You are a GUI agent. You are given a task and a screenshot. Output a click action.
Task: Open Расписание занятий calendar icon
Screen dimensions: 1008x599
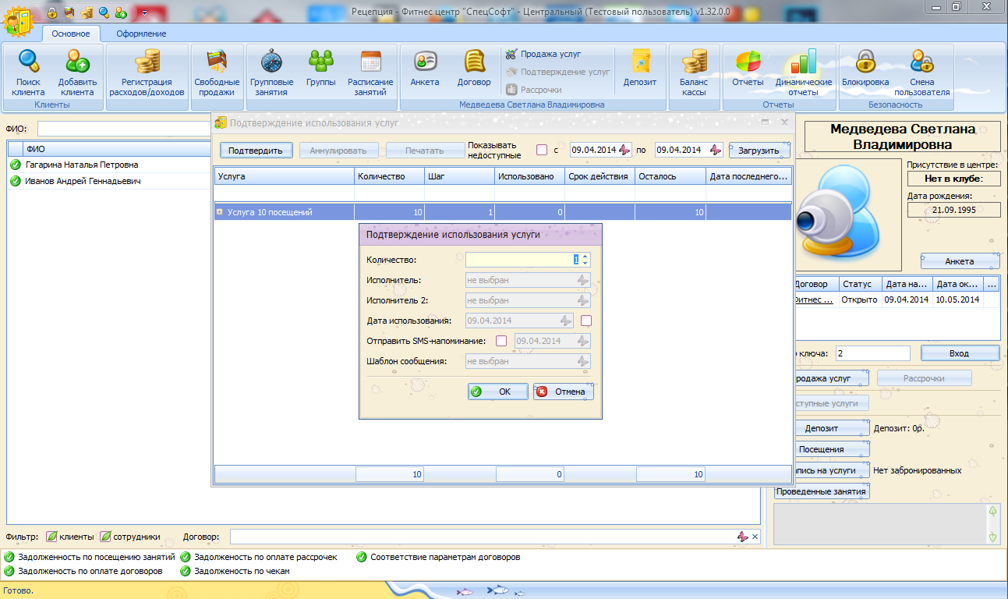370,62
